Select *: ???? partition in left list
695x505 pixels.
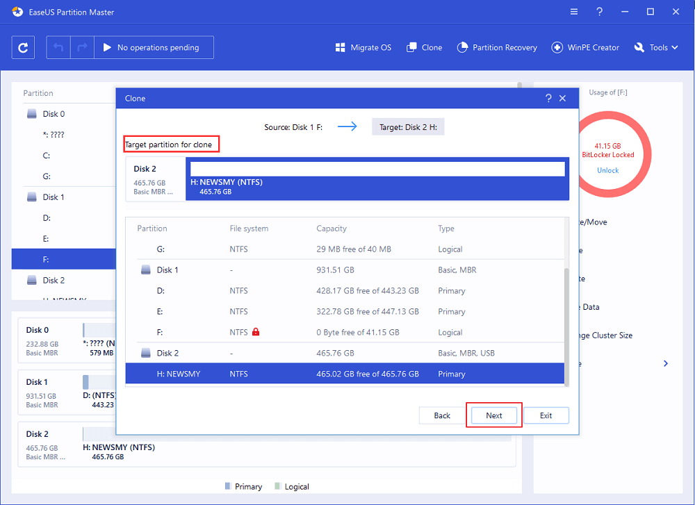pos(64,135)
